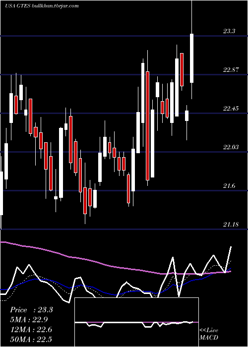Click the '12MA : 22.6' readout

click(x=31, y=330)
